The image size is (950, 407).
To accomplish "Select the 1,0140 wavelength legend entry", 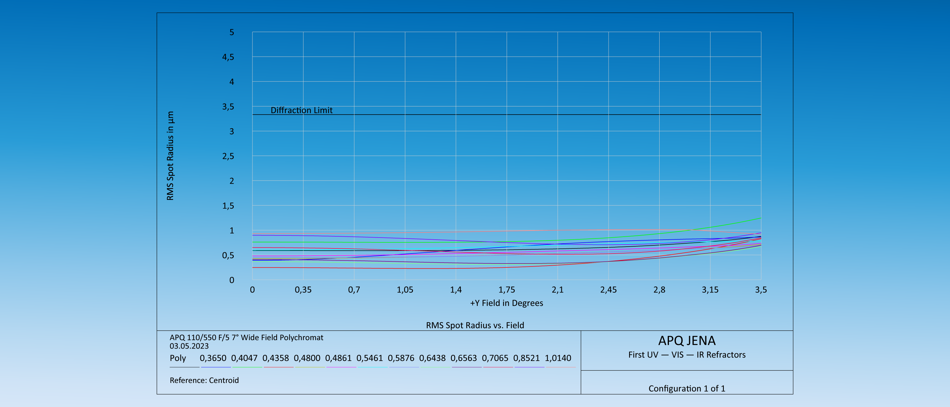I will point(558,358).
